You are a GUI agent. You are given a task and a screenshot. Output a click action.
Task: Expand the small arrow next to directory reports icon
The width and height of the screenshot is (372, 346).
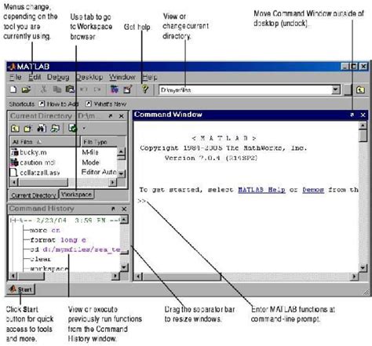[x=84, y=129]
